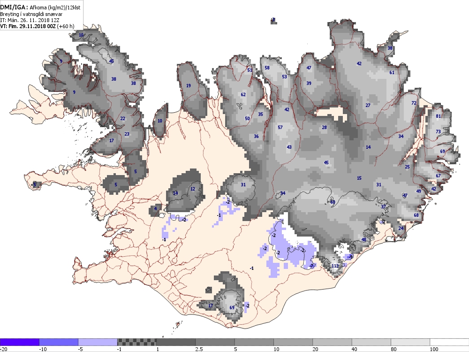Click the '28' value on the map

point(324,127)
